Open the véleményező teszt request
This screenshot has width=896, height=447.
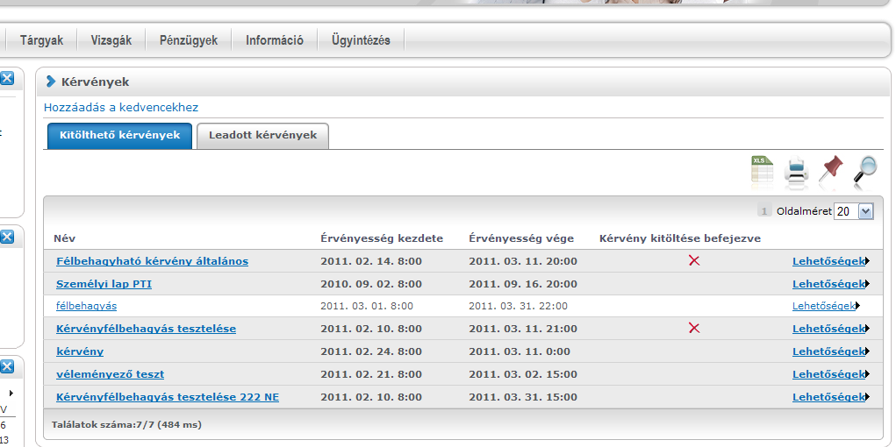pos(111,374)
